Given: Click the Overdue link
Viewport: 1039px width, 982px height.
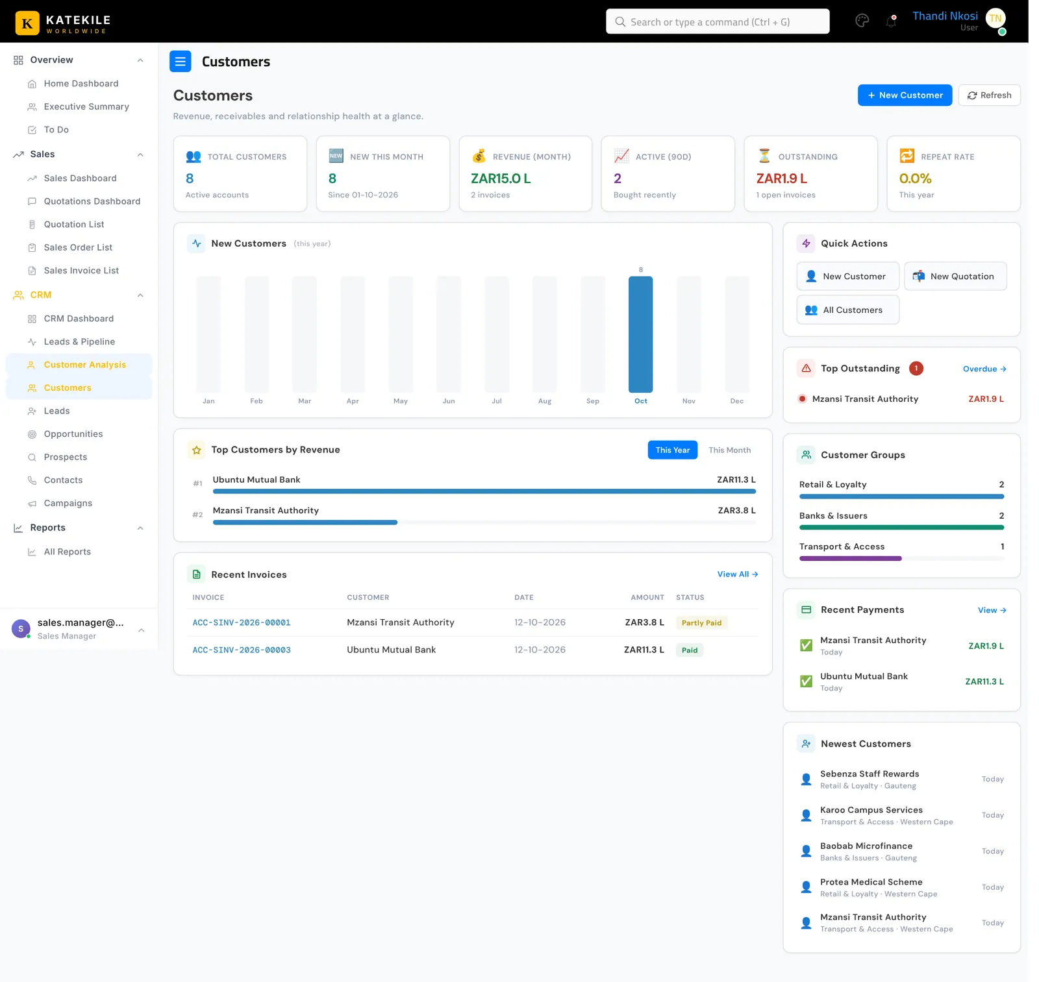Looking at the screenshot, I should [984, 369].
